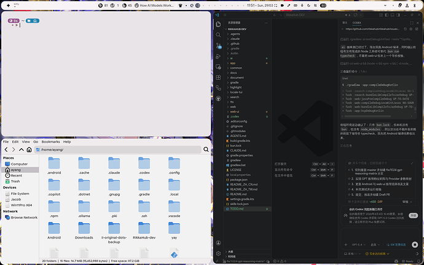Viewport: 424px width, 265px height.
Task: Open build.gradle.kts in VS Code Explorer
Action: coord(248,141)
